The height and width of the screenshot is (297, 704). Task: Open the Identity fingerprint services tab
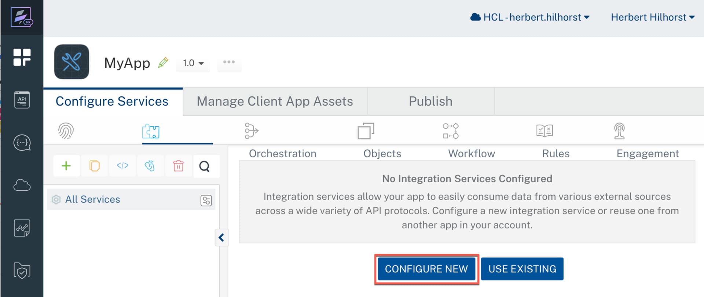tap(66, 131)
